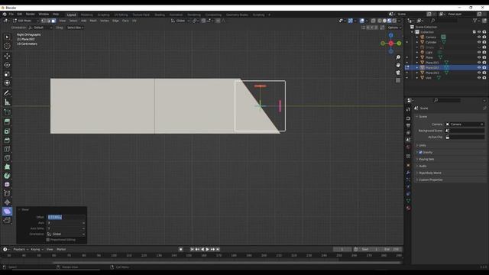Open the Select Box drag dropdown
Viewport: 489px width, 275px height.
(75, 27)
